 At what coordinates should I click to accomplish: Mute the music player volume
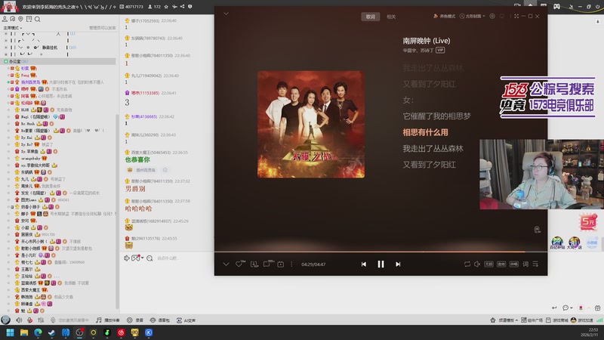477,264
